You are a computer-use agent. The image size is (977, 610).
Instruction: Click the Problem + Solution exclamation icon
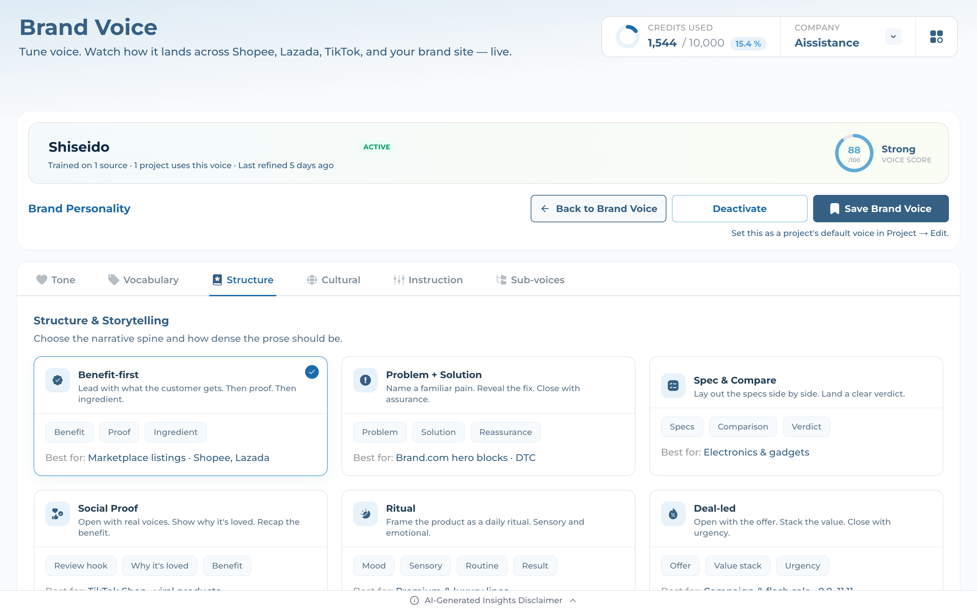[365, 380]
